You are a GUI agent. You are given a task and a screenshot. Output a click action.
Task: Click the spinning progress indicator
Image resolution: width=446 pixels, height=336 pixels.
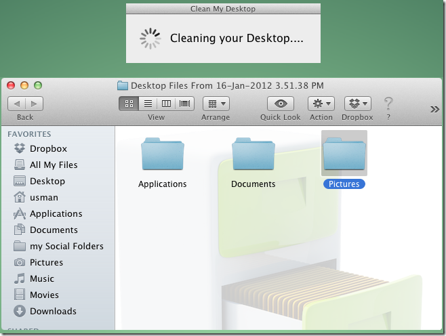(x=150, y=39)
